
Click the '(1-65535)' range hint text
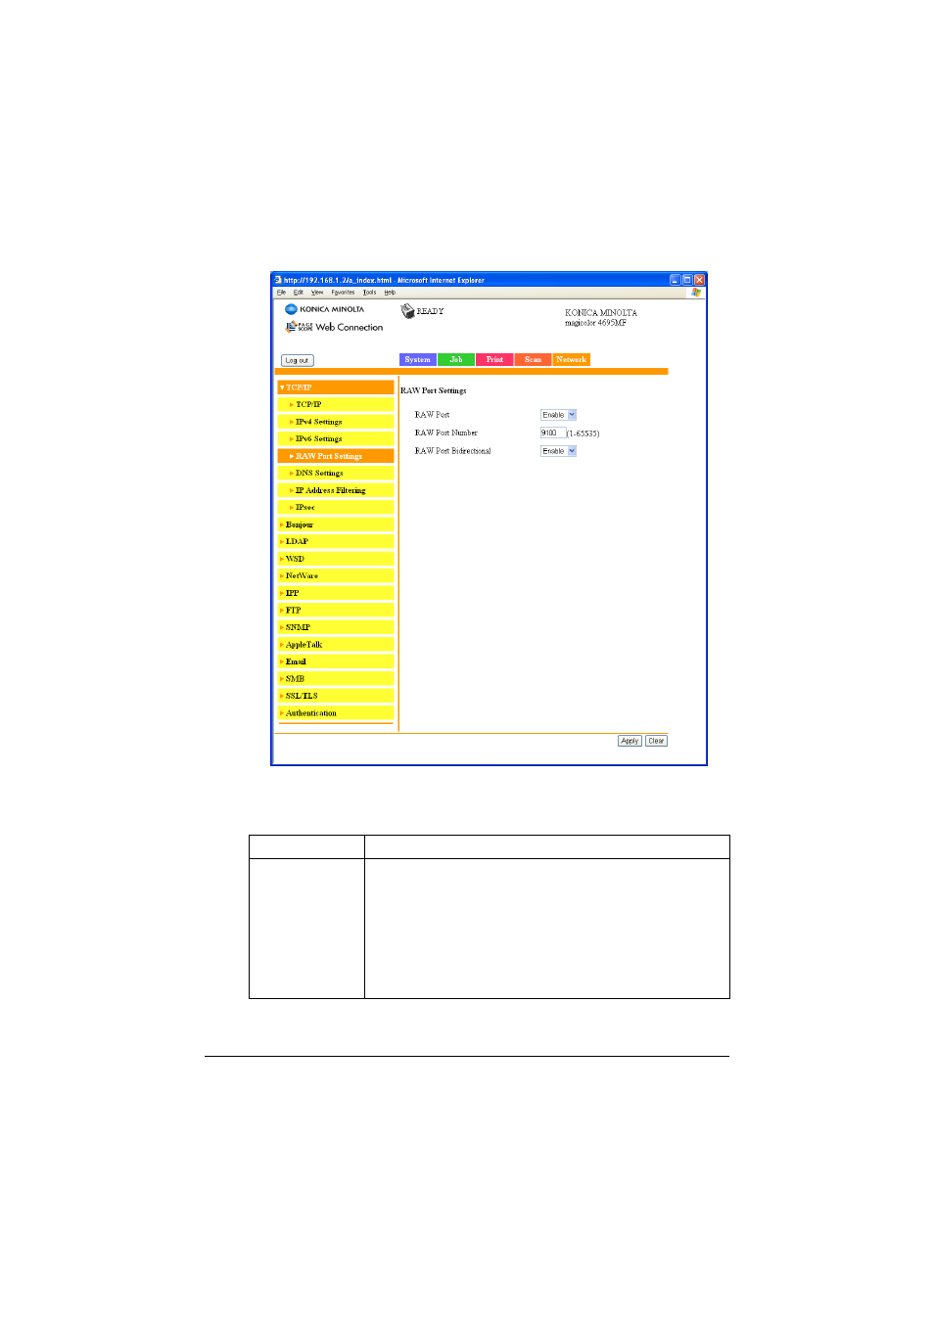click(584, 433)
